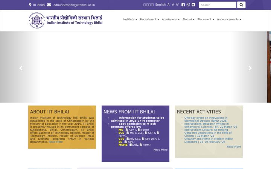Expand the Admissions menu
This screenshot has width=271, height=169.
coord(171,19)
